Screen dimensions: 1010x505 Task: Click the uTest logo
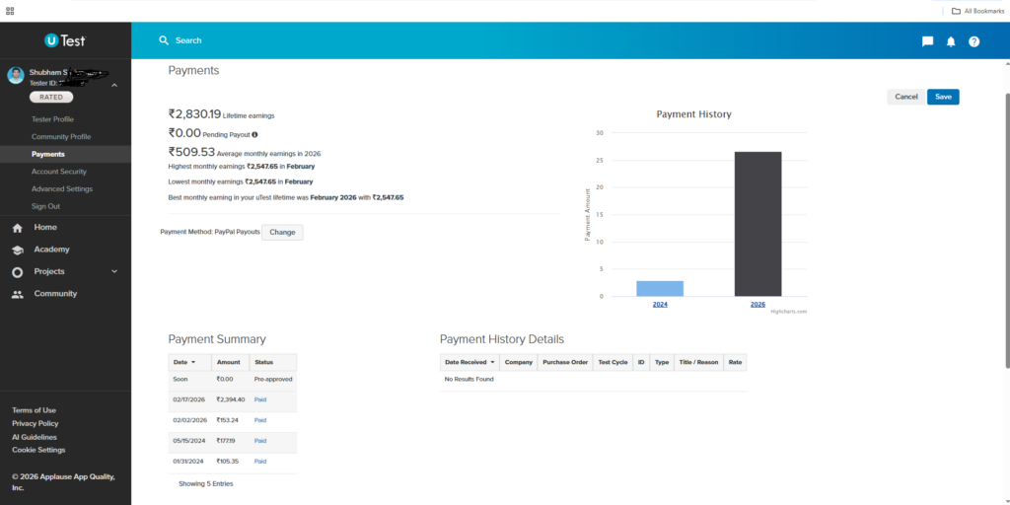pyautogui.click(x=65, y=40)
